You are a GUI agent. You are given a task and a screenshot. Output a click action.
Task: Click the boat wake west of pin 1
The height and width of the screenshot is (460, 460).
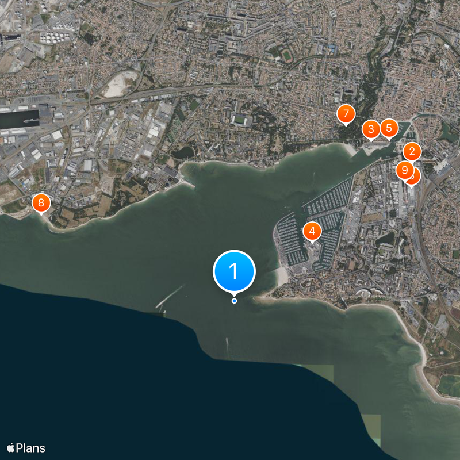point(170,296)
